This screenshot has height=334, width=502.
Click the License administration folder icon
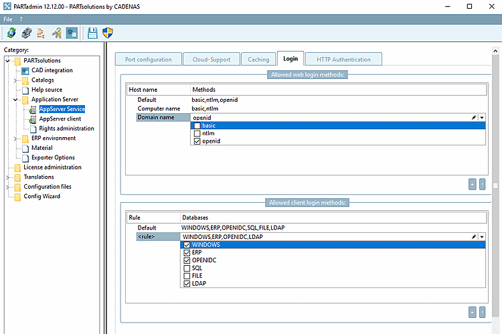click(17, 168)
